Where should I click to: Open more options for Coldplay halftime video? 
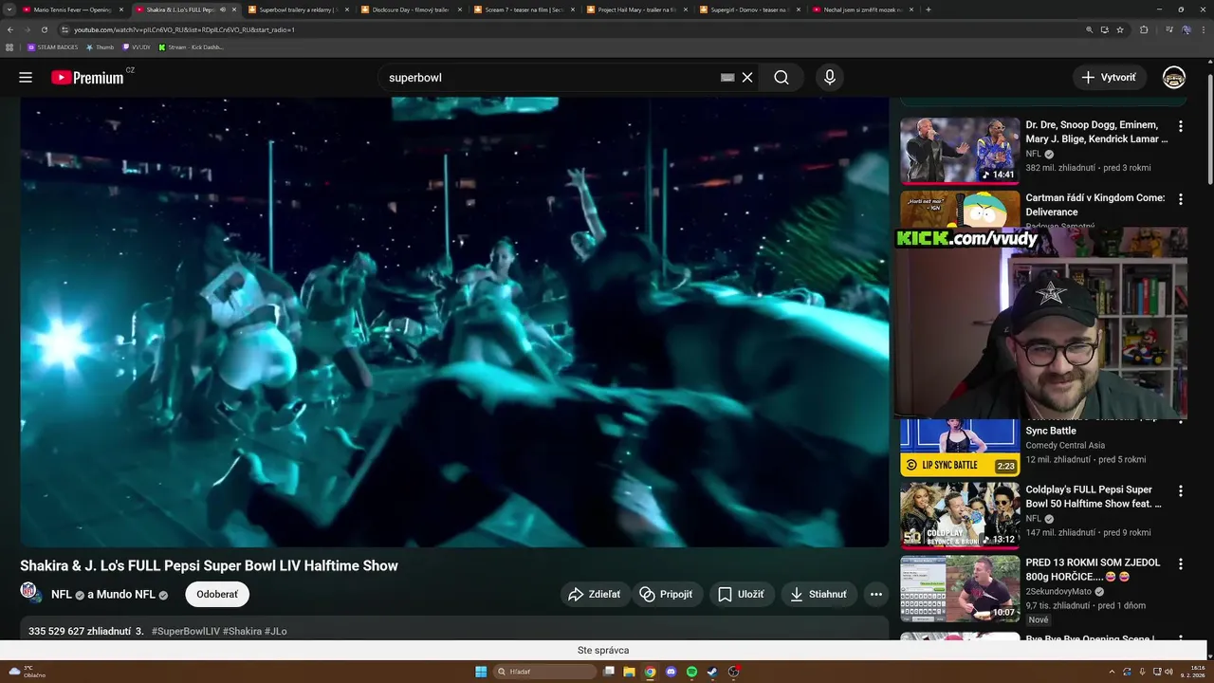click(x=1181, y=491)
